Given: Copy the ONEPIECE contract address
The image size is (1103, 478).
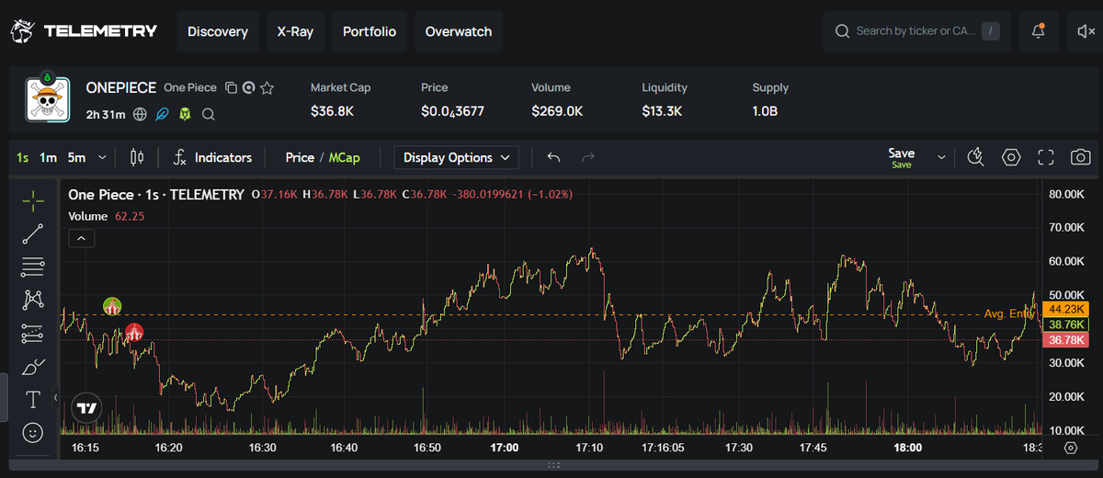Looking at the screenshot, I should (x=232, y=88).
